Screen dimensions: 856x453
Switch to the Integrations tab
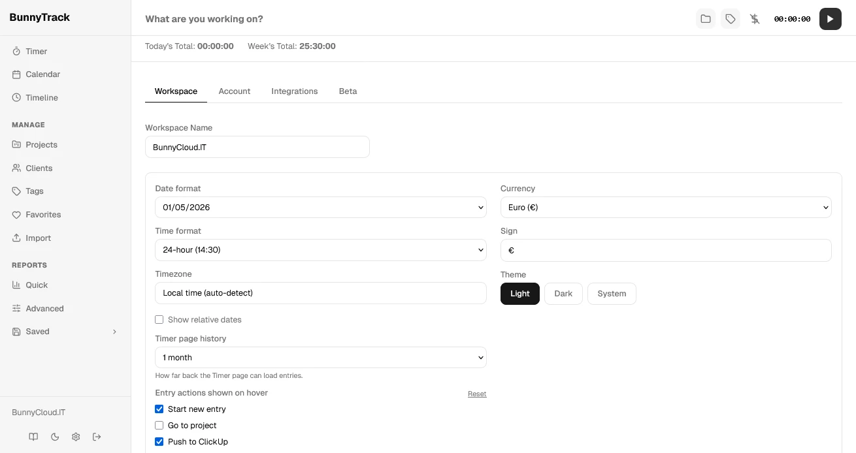coord(295,91)
